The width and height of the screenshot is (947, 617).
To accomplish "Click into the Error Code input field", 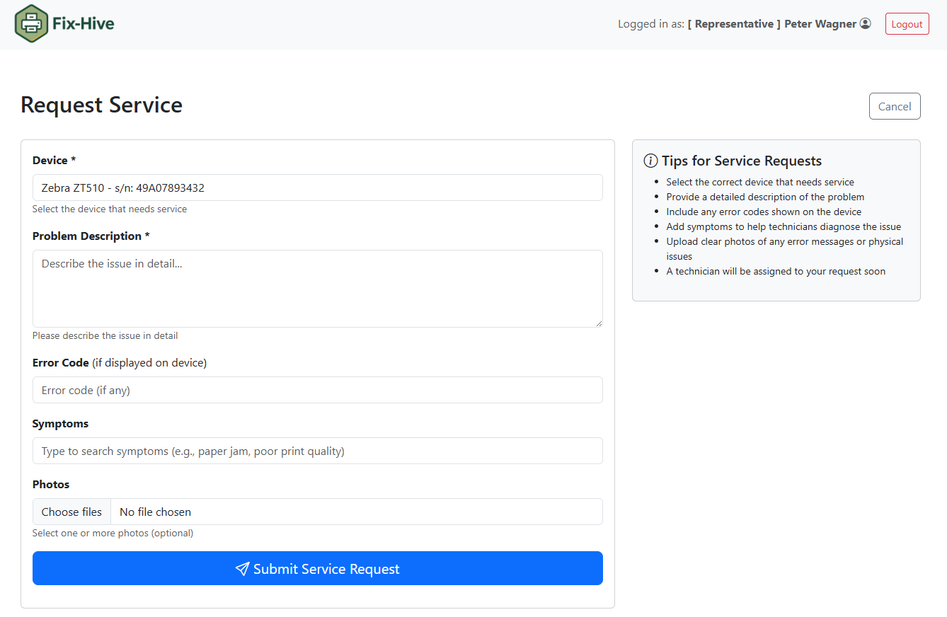I will point(317,390).
